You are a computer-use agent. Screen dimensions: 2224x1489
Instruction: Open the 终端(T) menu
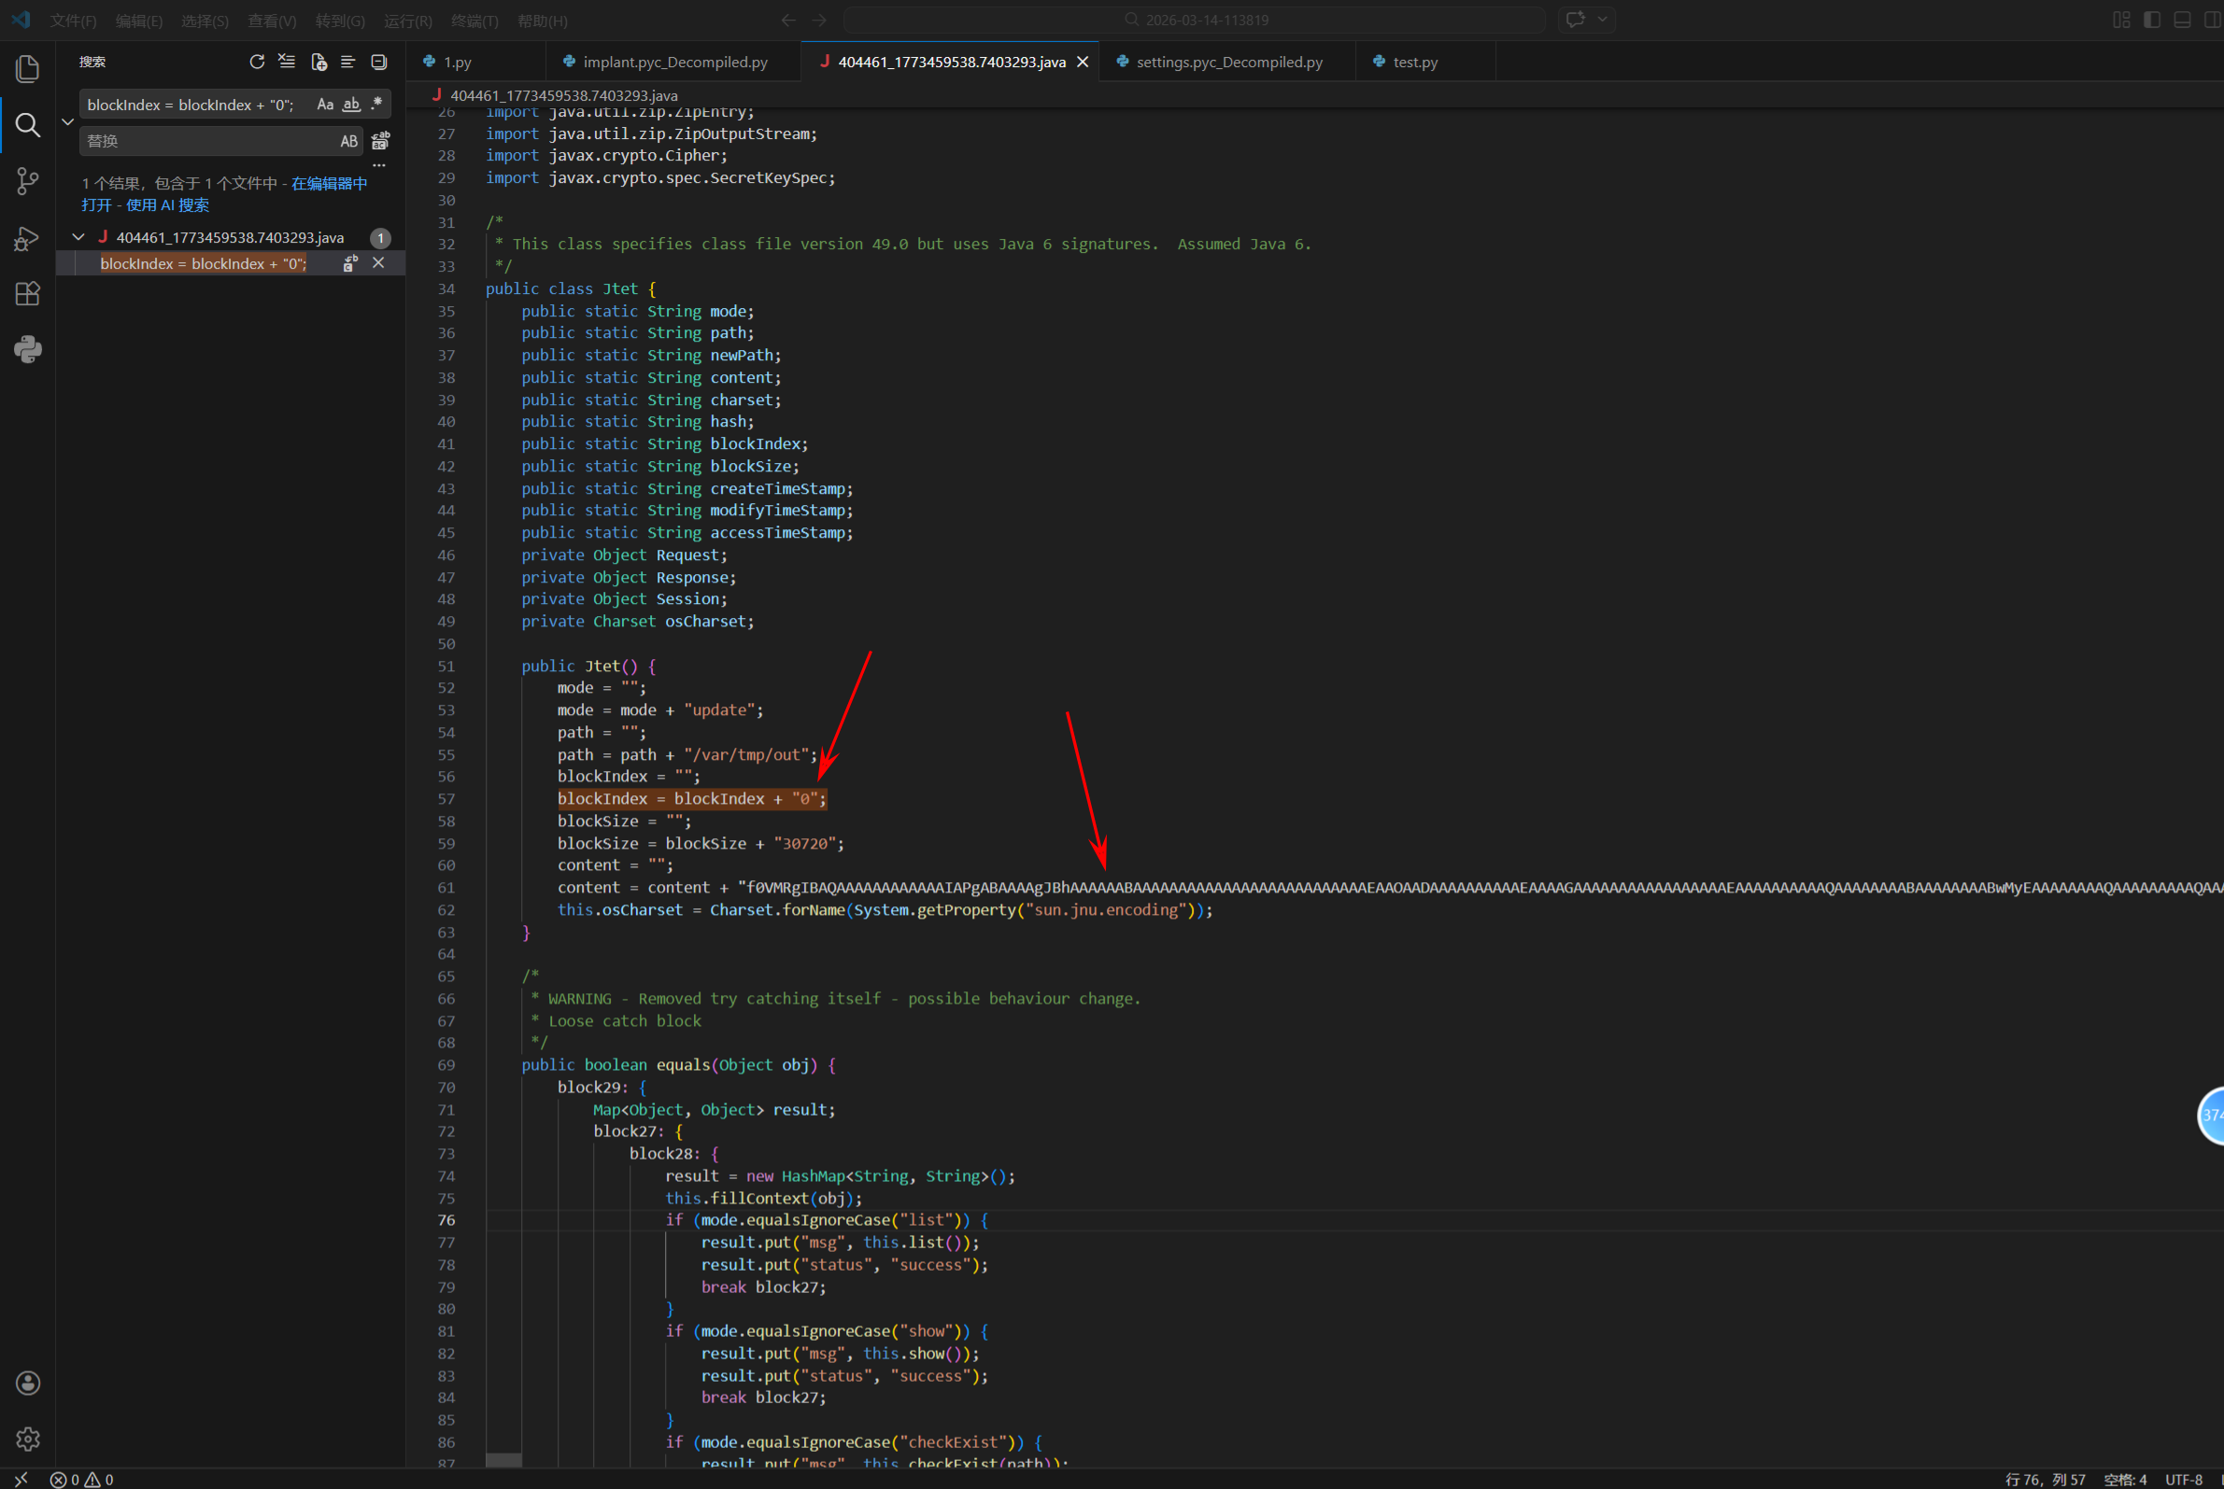coord(475,20)
